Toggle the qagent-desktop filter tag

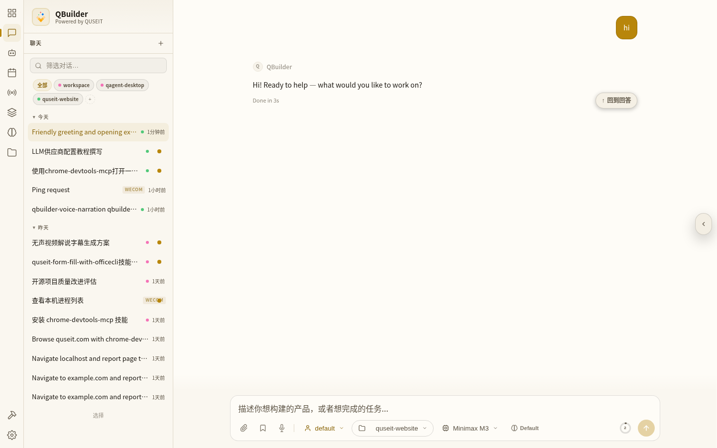click(x=122, y=85)
